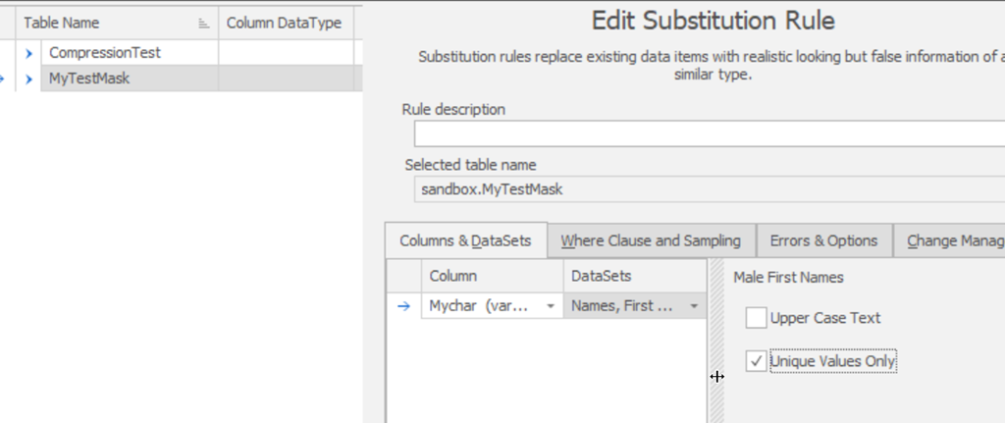Screen dimensions: 1005x423
Task: Enable the Upper Case Text checkbox
Action: coord(756,318)
